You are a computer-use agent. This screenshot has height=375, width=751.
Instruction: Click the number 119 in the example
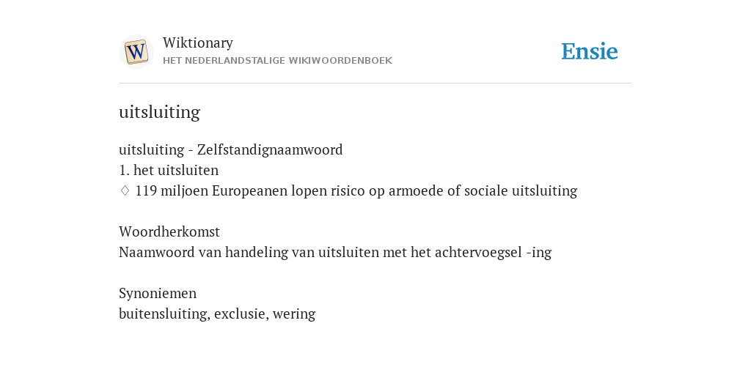coord(146,191)
